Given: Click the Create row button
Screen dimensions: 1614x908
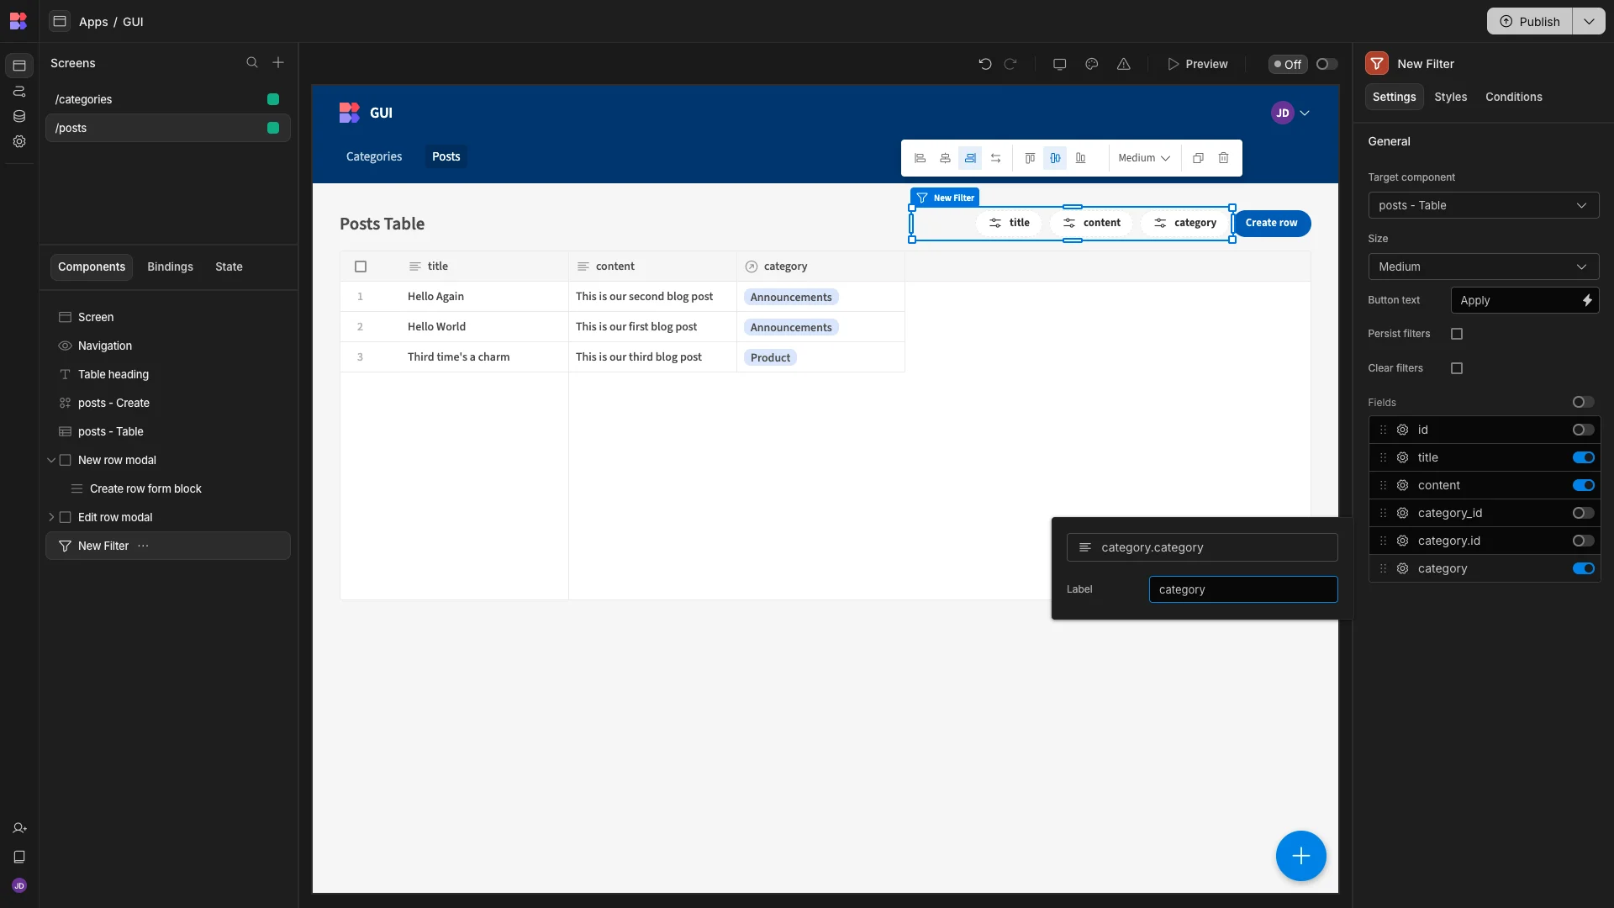Looking at the screenshot, I should point(1271,223).
